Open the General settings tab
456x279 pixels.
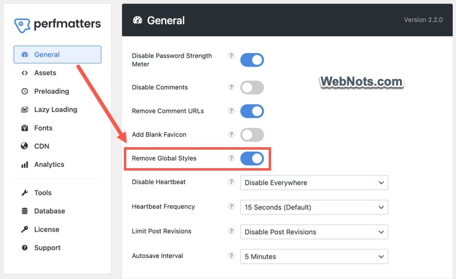[x=57, y=54]
